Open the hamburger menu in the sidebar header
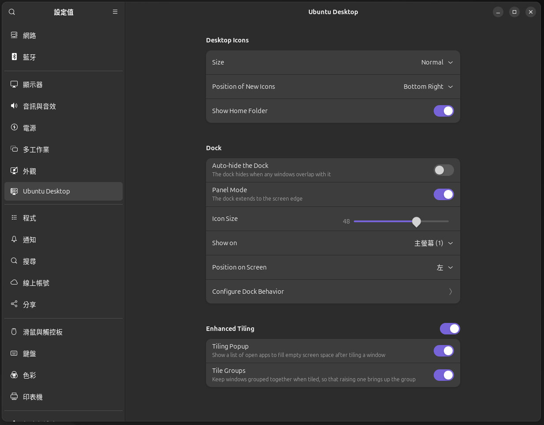This screenshot has width=544, height=425. pos(115,12)
